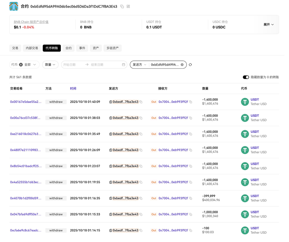Click the refresh icon next to the sender filter

pos(190,65)
